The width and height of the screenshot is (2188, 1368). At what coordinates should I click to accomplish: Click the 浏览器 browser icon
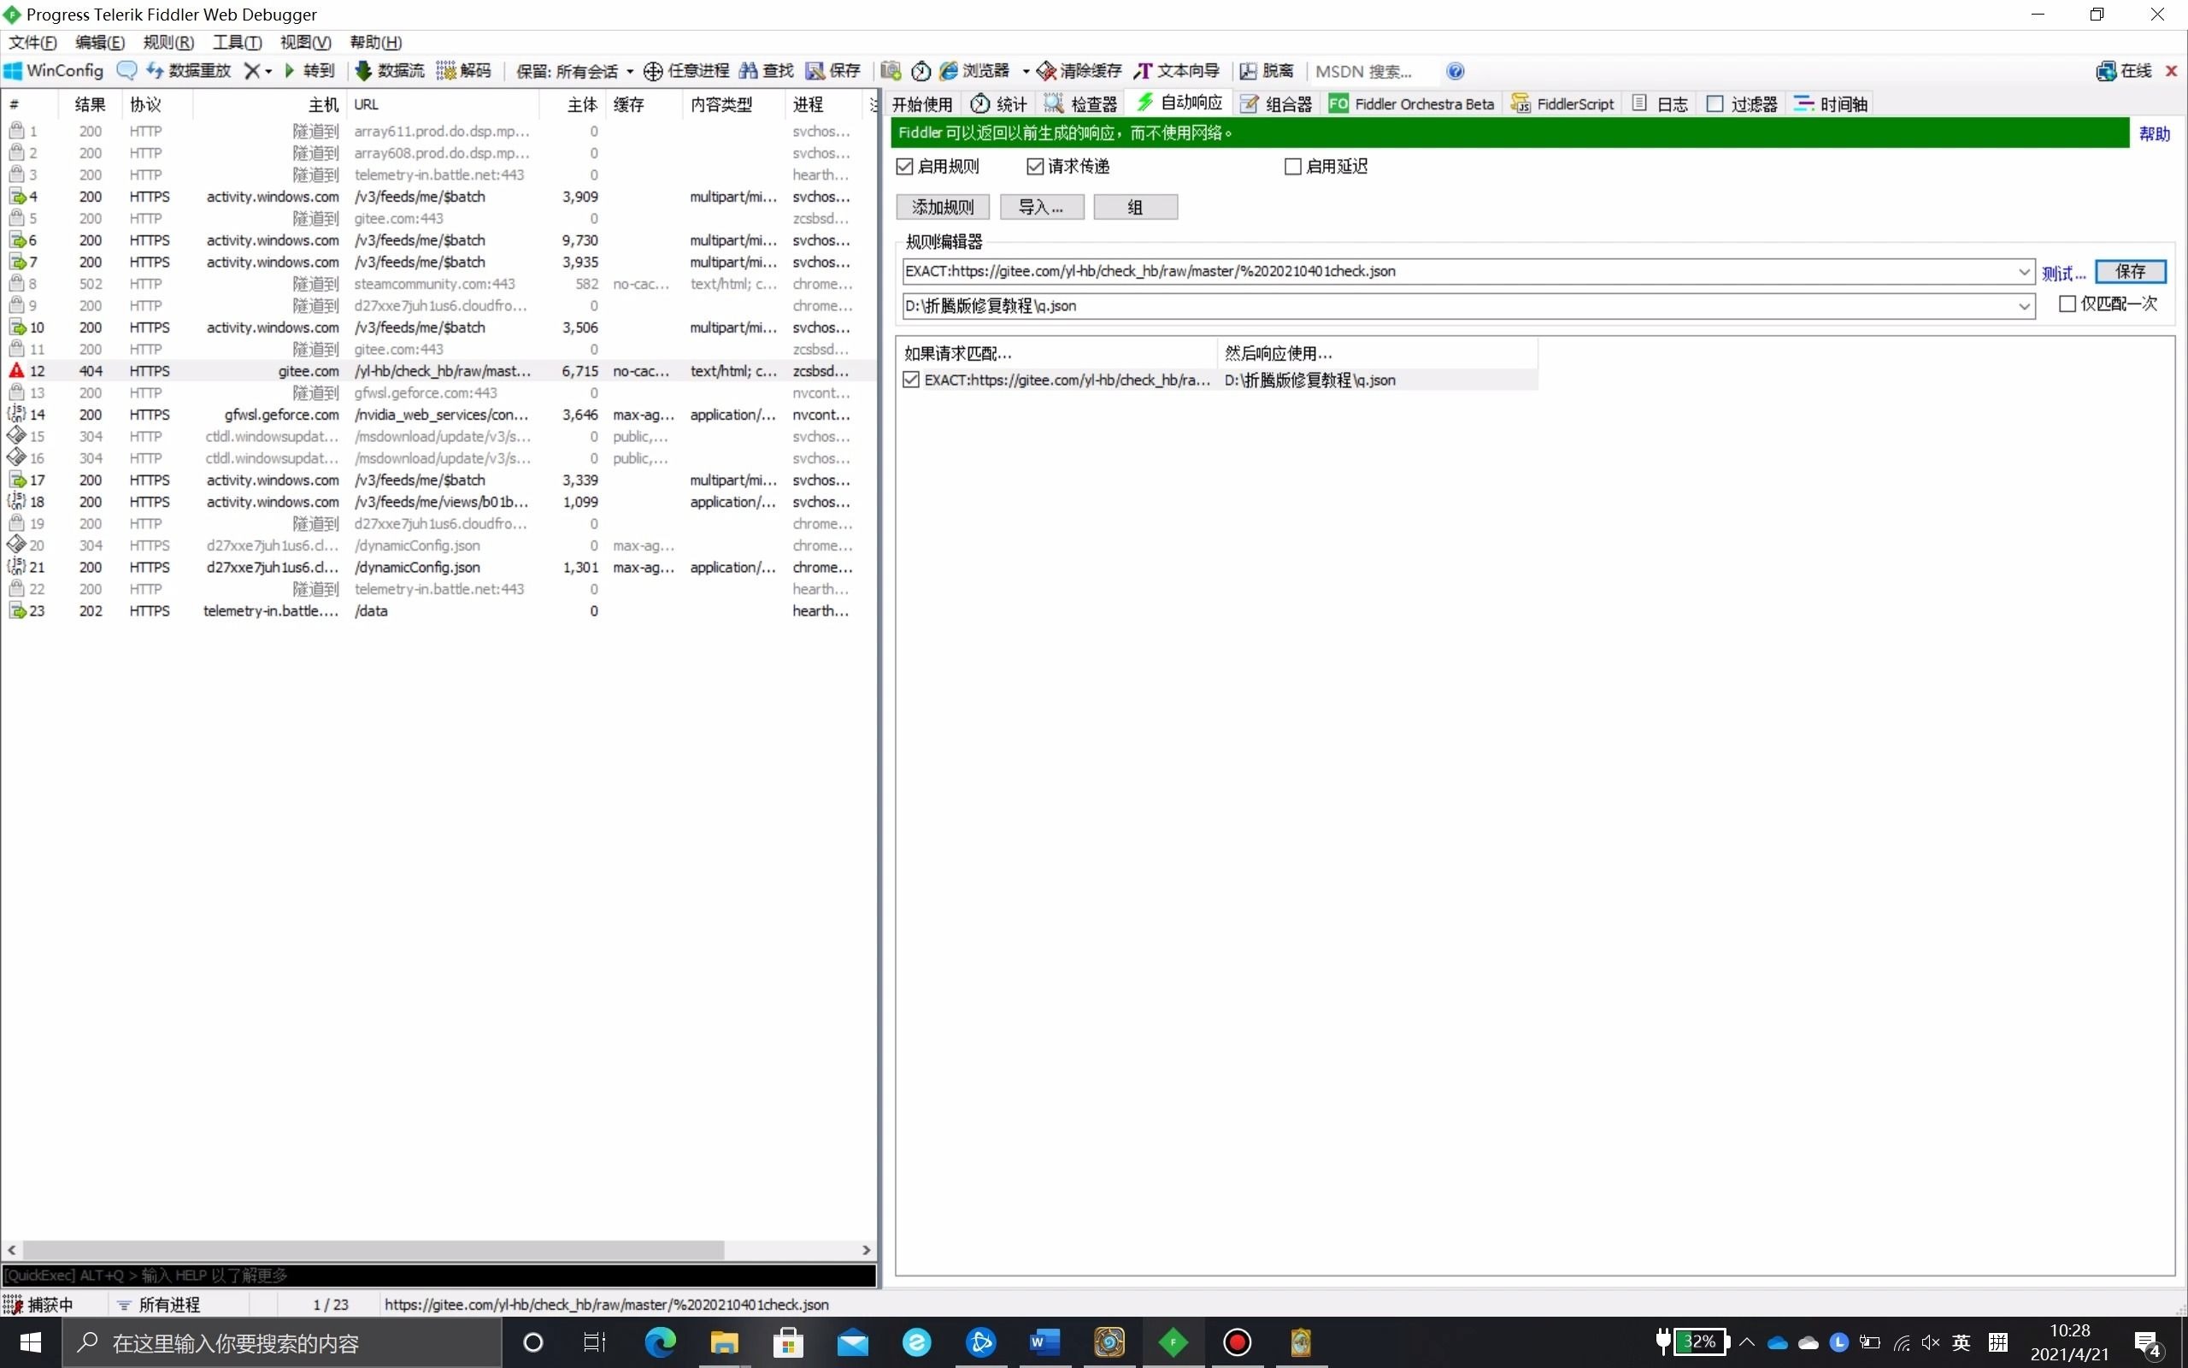click(974, 71)
